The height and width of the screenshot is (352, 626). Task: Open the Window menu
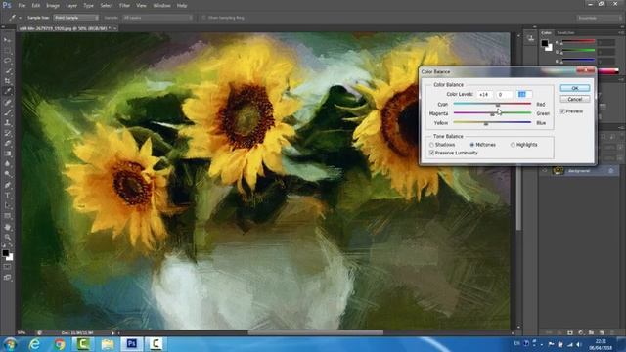(161, 6)
